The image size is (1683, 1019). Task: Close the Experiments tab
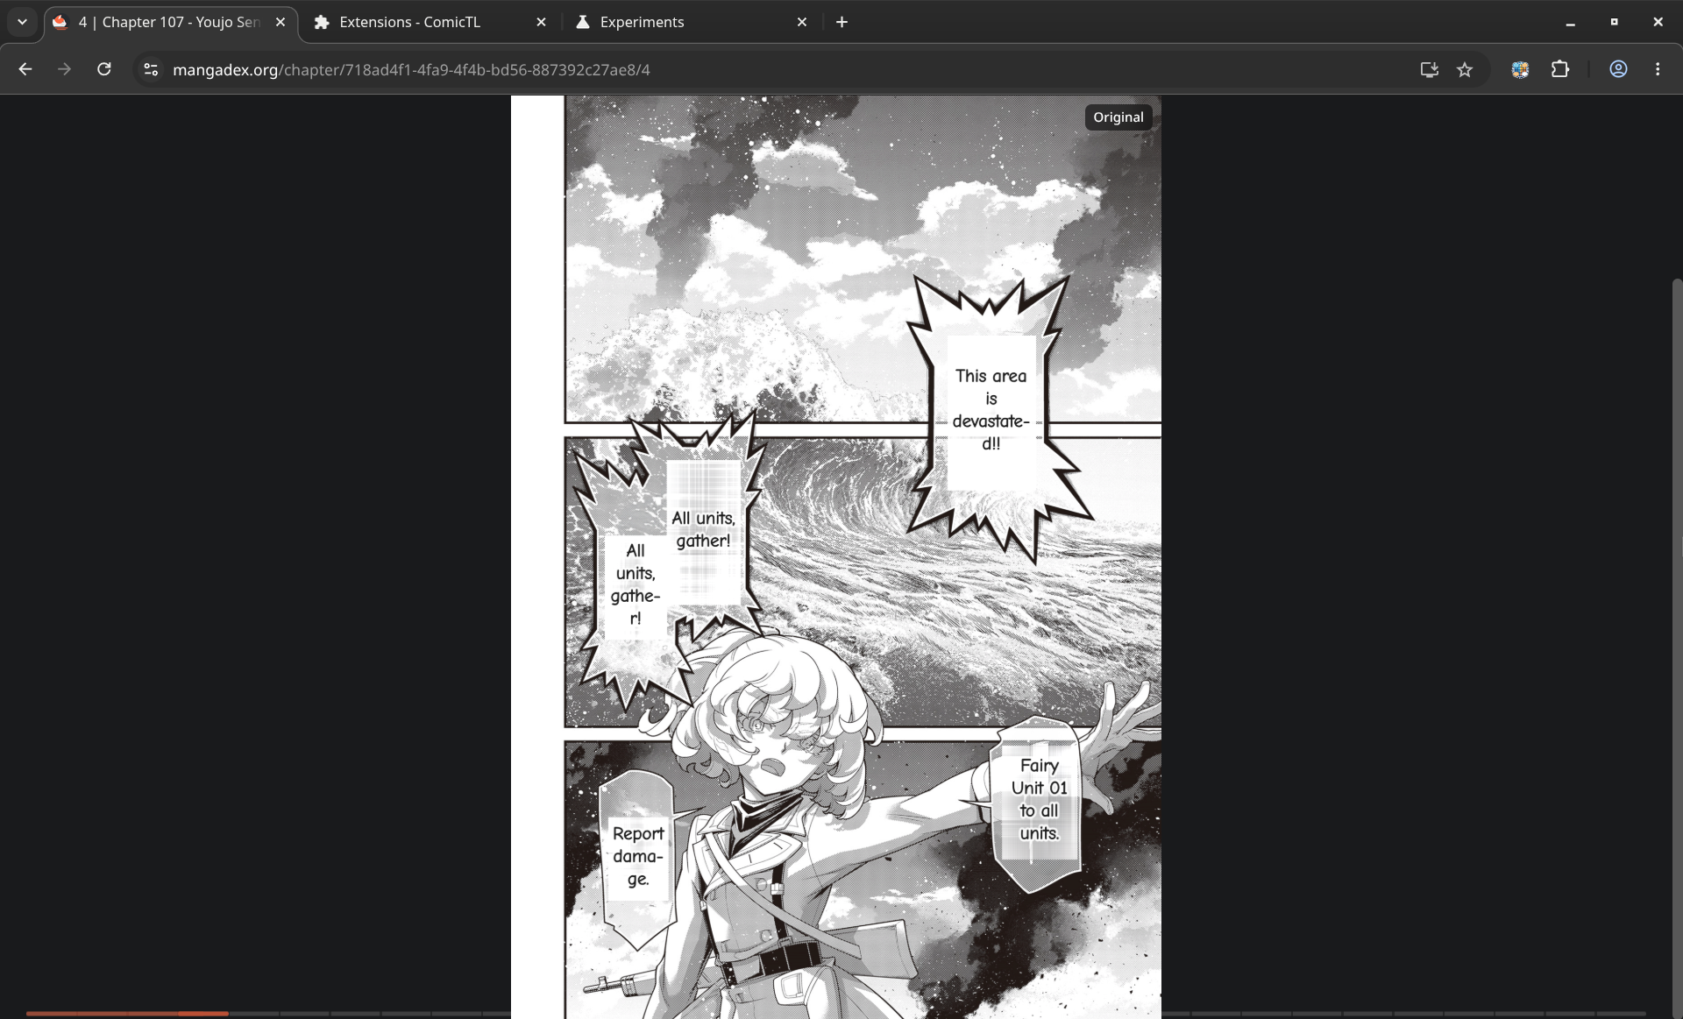click(x=802, y=22)
